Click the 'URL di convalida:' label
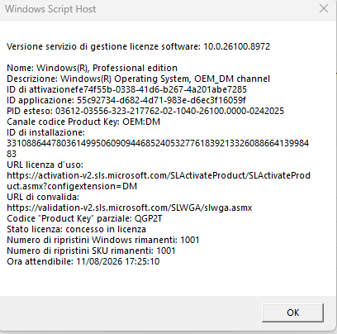This screenshot has width=337, height=334. (x=43, y=197)
